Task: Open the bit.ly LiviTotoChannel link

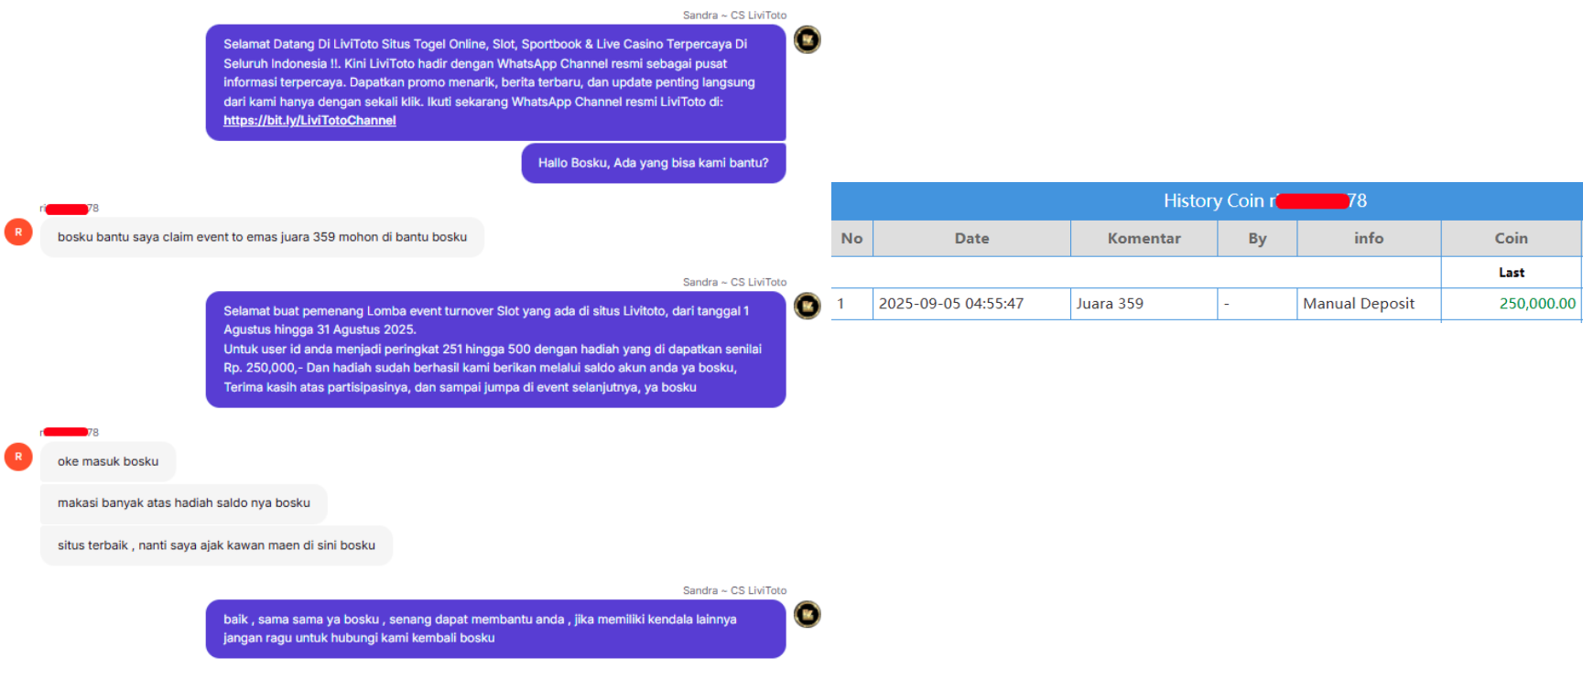Action: [x=309, y=121]
